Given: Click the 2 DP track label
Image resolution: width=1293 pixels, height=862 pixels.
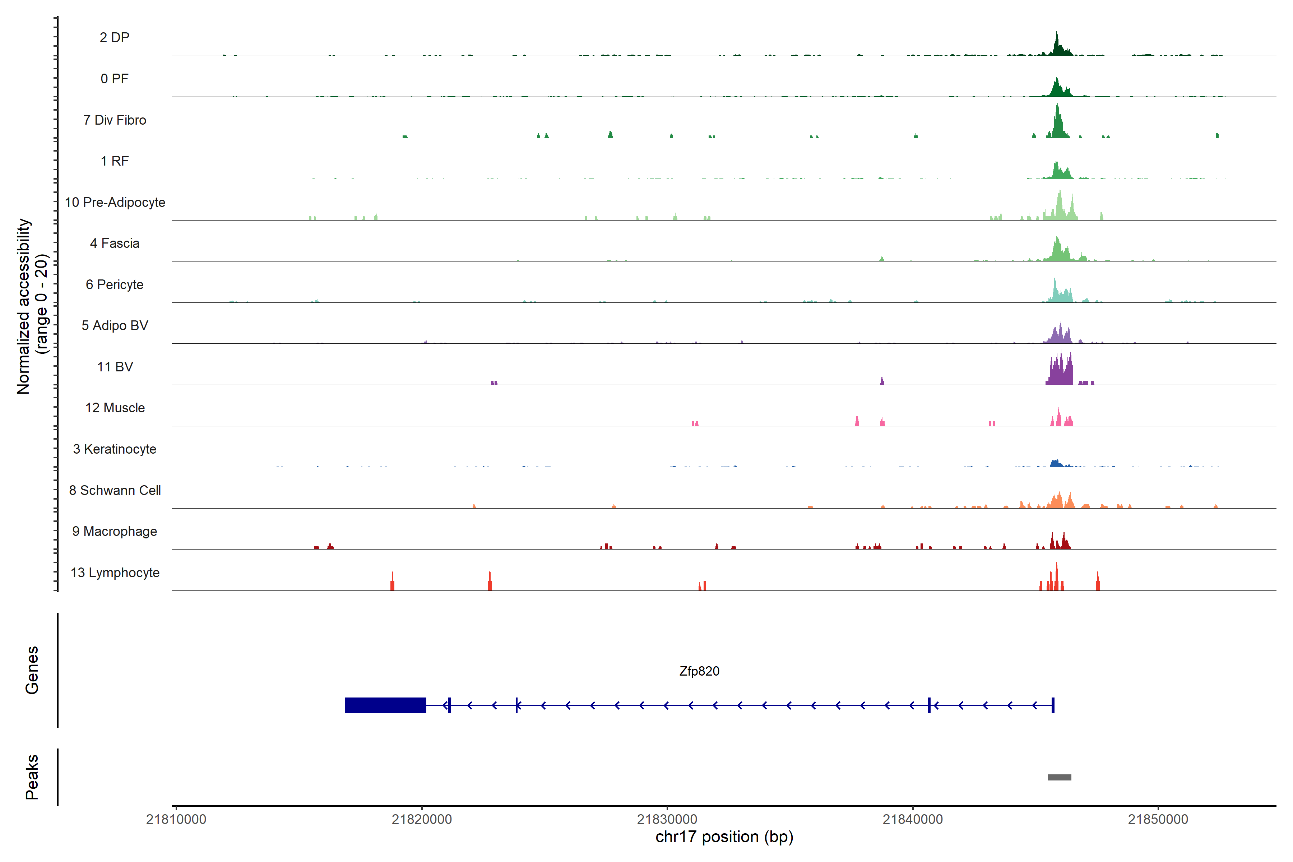Looking at the screenshot, I should point(114,37).
